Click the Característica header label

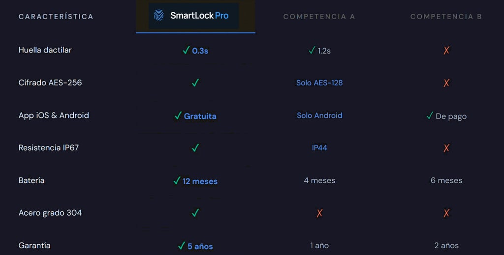tap(56, 17)
